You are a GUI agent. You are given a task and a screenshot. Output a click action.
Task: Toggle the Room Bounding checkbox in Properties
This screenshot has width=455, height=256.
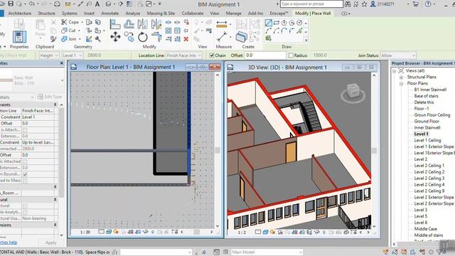[25, 174]
